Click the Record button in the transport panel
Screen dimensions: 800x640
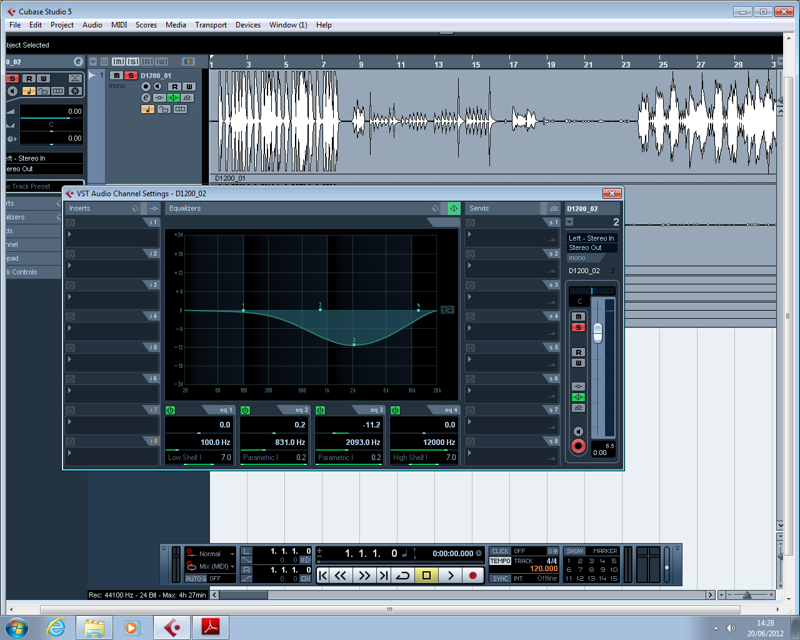coord(473,576)
